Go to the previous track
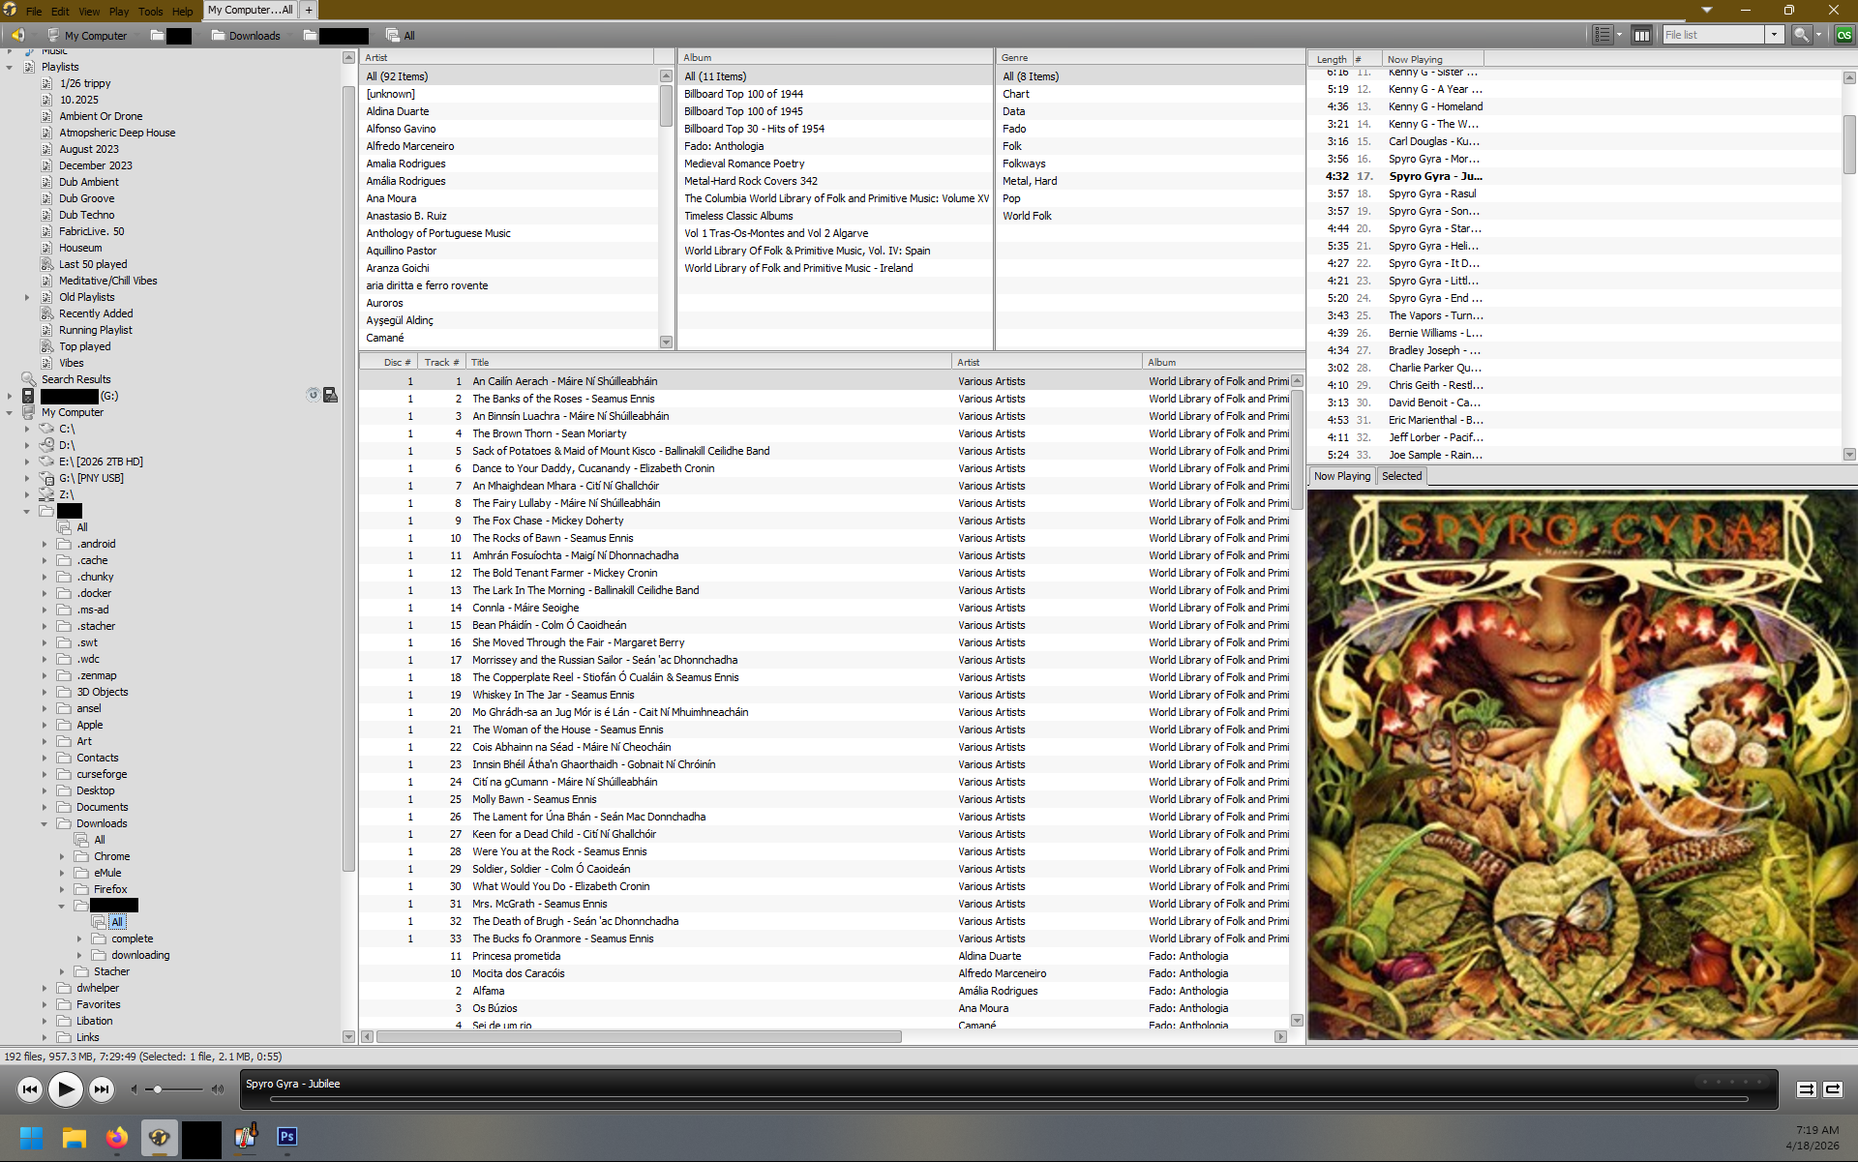The width and height of the screenshot is (1858, 1162). pos(30,1089)
